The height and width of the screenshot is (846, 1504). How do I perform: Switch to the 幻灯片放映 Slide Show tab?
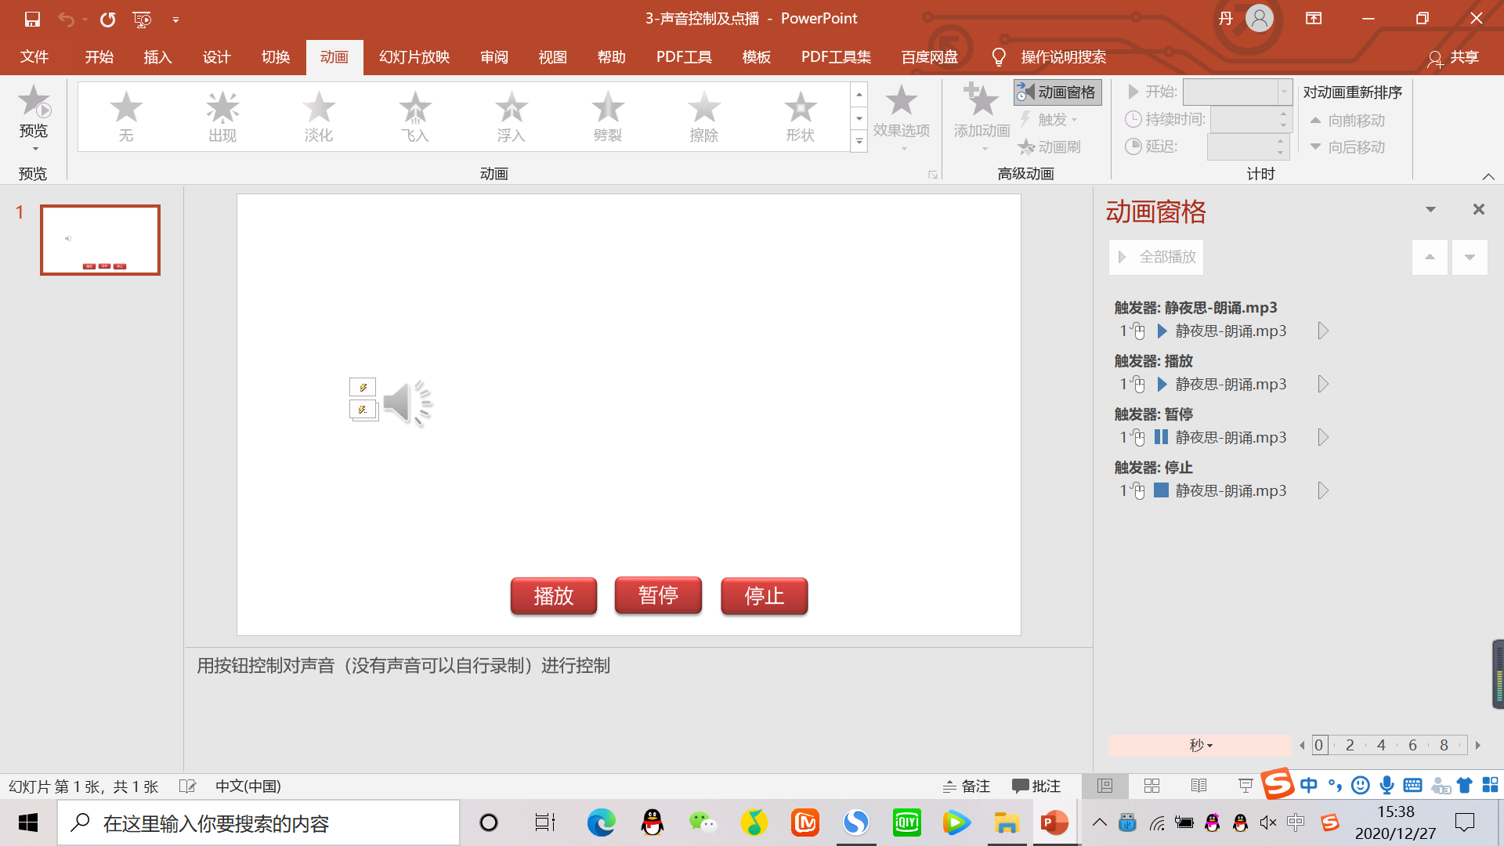pos(414,57)
